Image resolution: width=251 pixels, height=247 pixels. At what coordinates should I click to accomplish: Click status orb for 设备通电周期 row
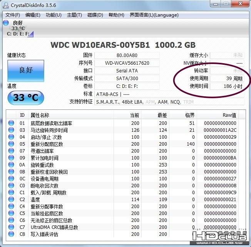11,178
